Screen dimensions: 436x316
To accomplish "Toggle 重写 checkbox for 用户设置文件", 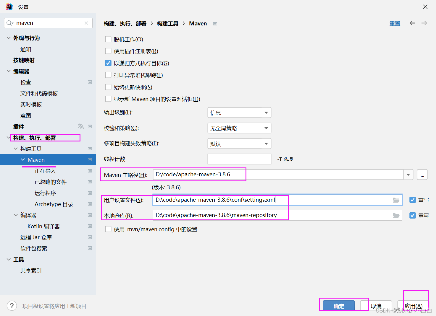I will click(413, 200).
